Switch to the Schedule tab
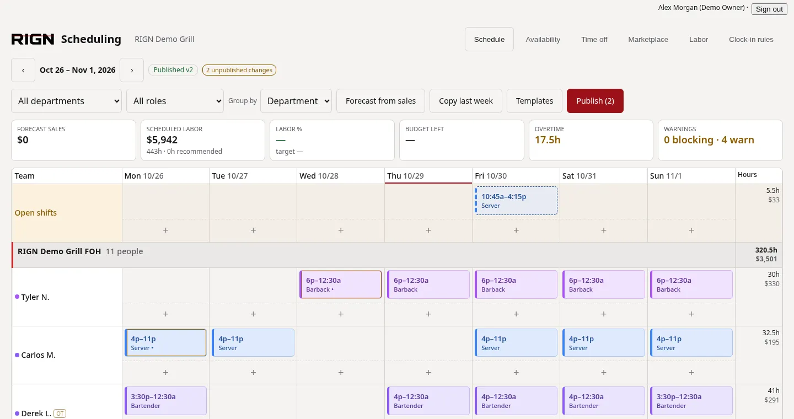 pos(489,39)
